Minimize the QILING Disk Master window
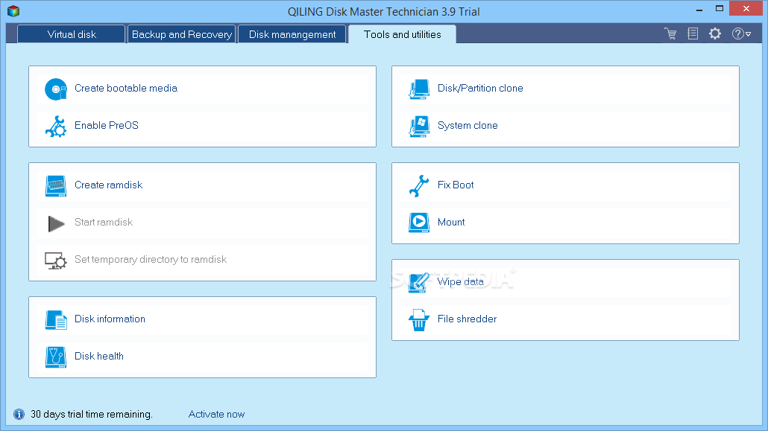Image resolution: width=768 pixels, height=431 pixels. [x=699, y=9]
